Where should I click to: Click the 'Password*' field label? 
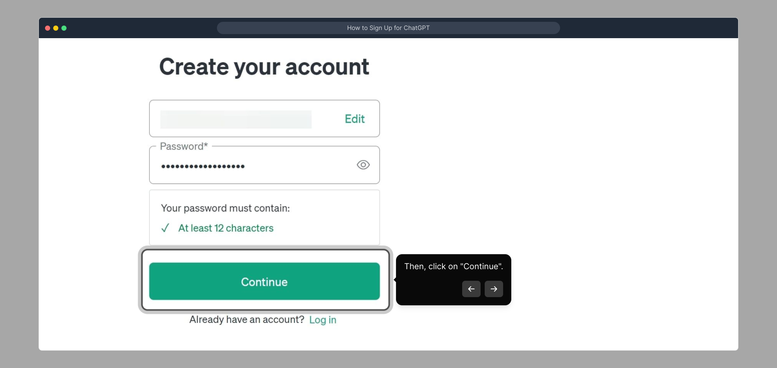coord(184,147)
